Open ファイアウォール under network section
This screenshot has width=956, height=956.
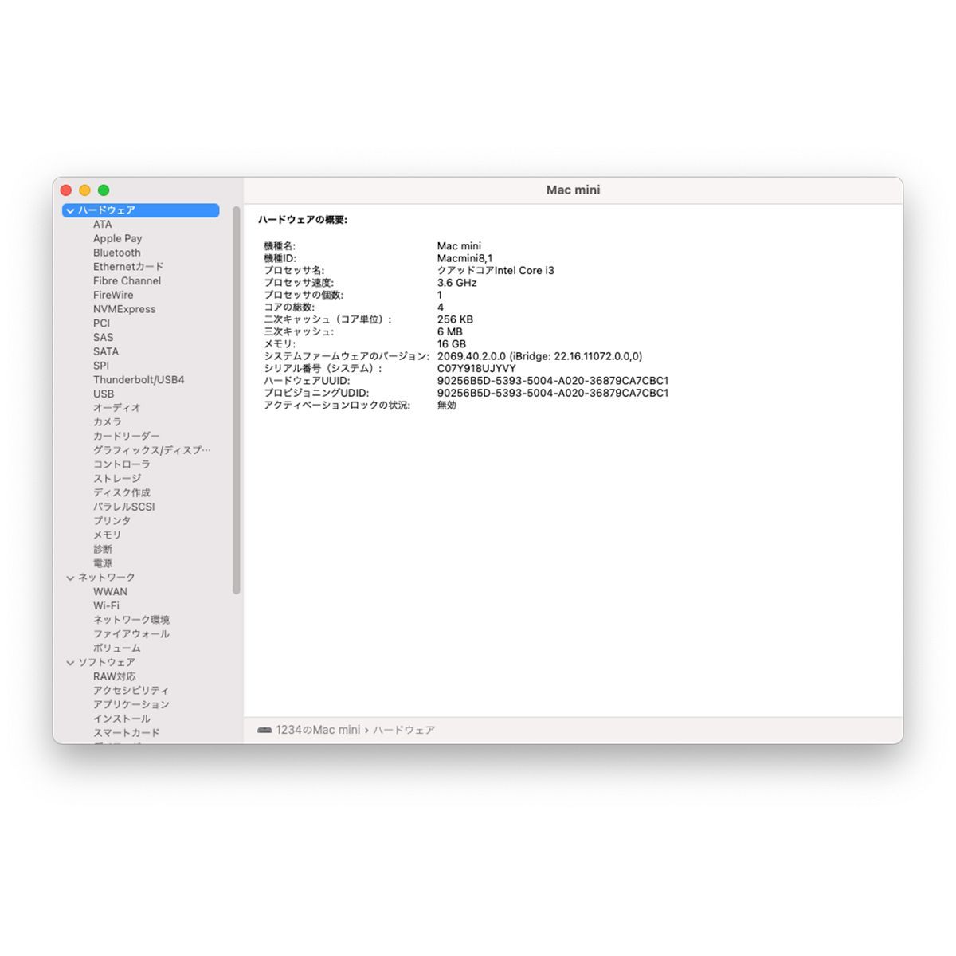tap(131, 634)
